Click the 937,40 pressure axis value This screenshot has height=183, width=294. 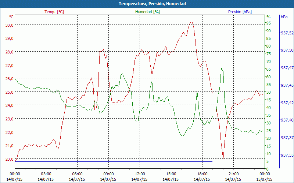[x=287, y=120]
